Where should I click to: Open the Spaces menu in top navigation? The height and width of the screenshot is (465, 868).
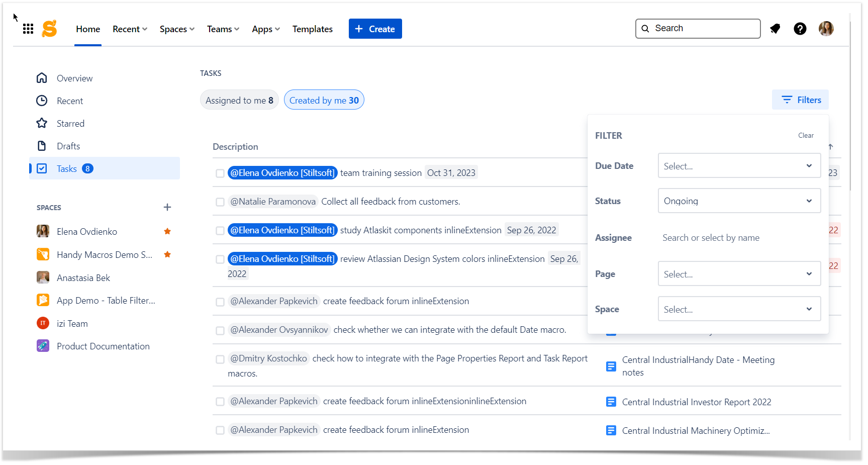(177, 29)
